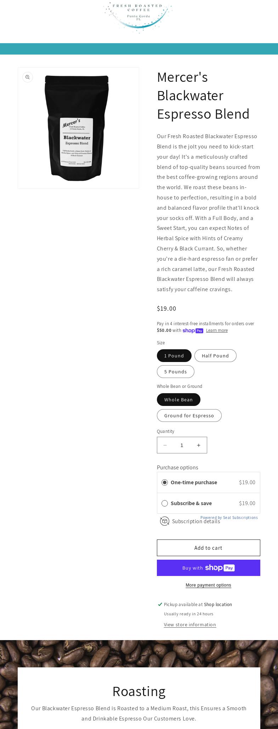278x729 pixels.
Task: Click the quantity number input field
Action: click(182, 445)
